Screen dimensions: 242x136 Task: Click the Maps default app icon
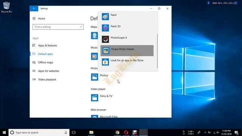(94, 36)
